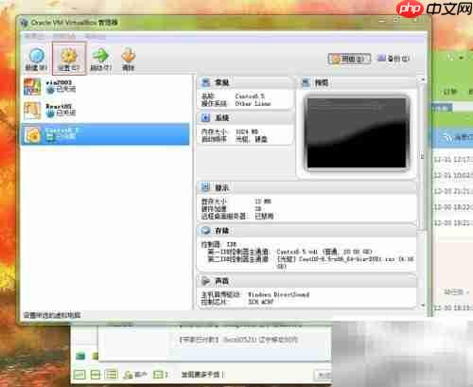The width and height of the screenshot is (473, 387).
Task: Switch to the Snapshots (备份) view button
Action: click(394, 59)
